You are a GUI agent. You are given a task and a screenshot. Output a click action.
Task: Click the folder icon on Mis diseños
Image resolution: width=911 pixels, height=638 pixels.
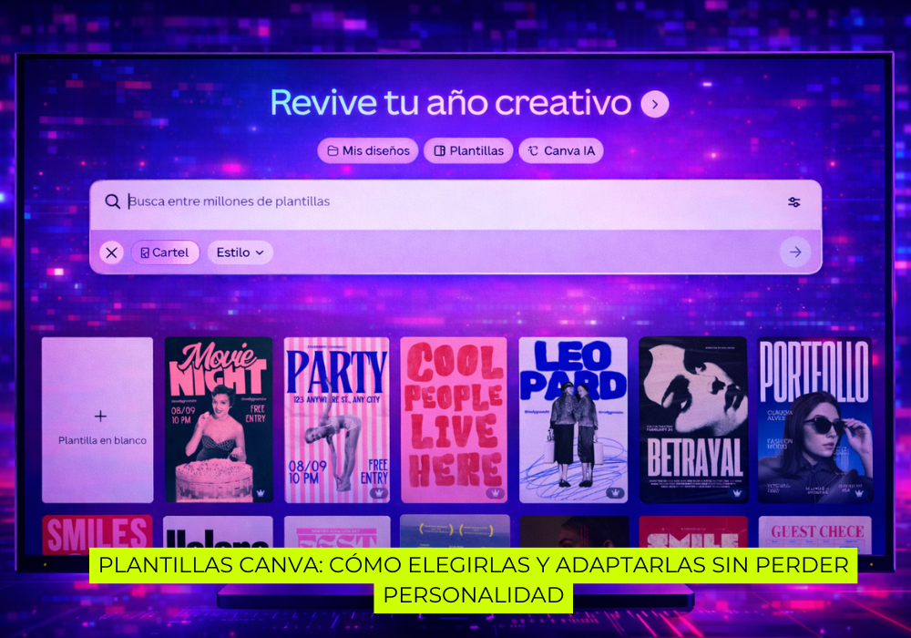click(332, 150)
